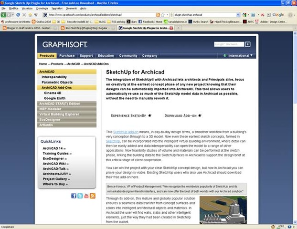The image size is (297, 229).
Task: Switch to Blogger in draft tab
Action: 30,28
